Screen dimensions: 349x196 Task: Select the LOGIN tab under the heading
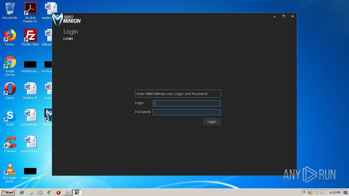coord(68,39)
